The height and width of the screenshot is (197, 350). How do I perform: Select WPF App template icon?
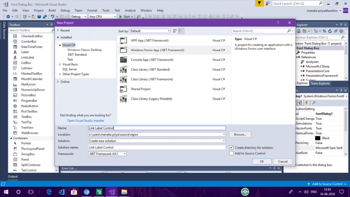click(x=123, y=40)
